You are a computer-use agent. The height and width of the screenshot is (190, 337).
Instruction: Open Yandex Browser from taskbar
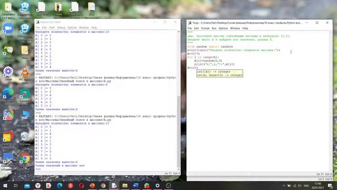[x=38, y=185]
